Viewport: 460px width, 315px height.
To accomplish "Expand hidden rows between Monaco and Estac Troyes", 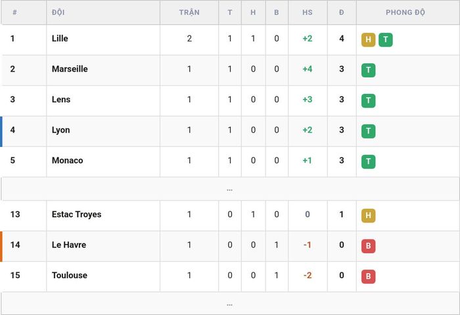I will click(x=230, y=189).
